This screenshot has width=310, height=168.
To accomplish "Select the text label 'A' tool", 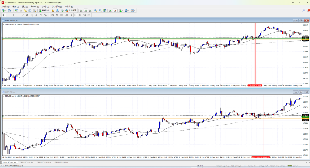I will coord(36,15).
